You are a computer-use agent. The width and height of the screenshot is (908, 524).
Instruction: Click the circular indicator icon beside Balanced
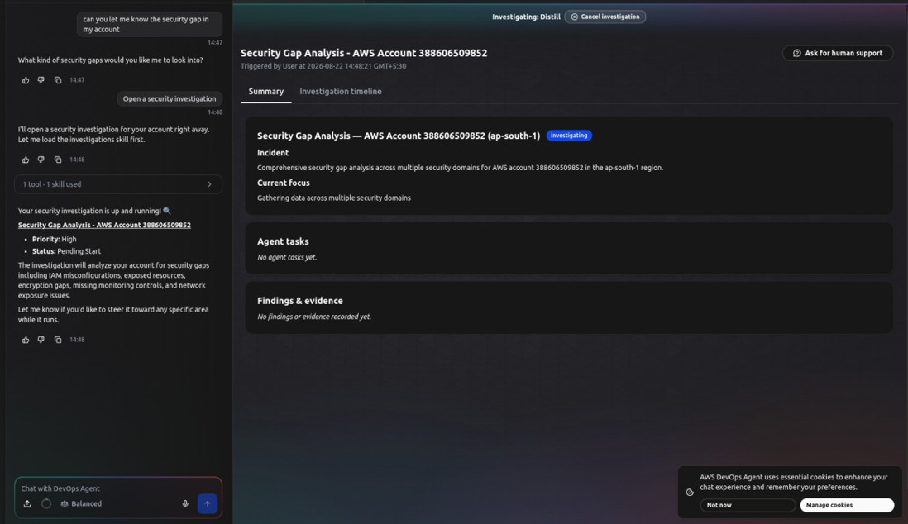tap(46, 503)
